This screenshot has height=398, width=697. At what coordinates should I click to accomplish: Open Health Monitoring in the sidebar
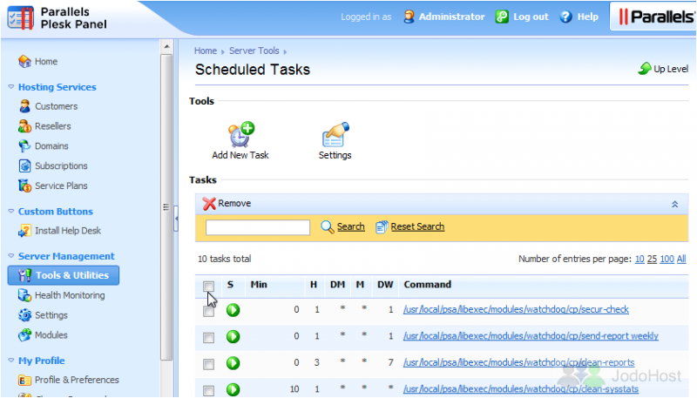70,295
